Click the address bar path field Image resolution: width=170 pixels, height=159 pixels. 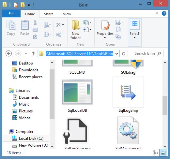point(79,54)
